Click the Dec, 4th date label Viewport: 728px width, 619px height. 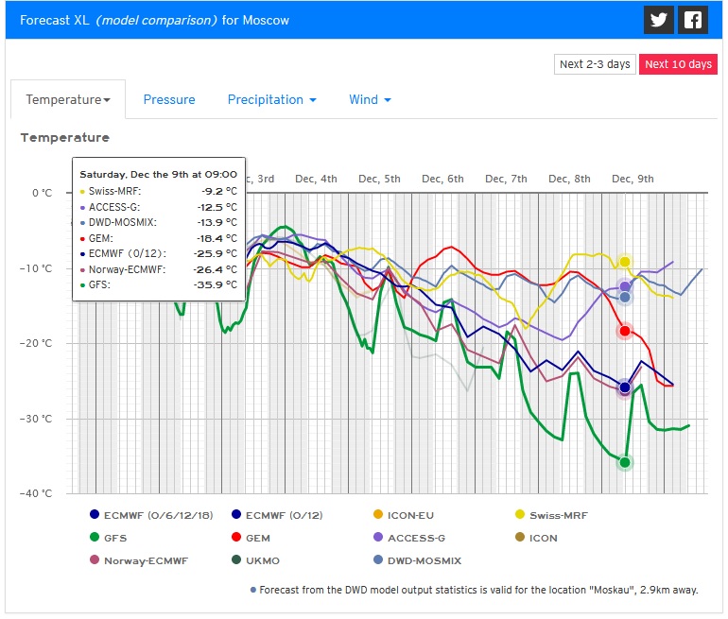coord(316,179)
